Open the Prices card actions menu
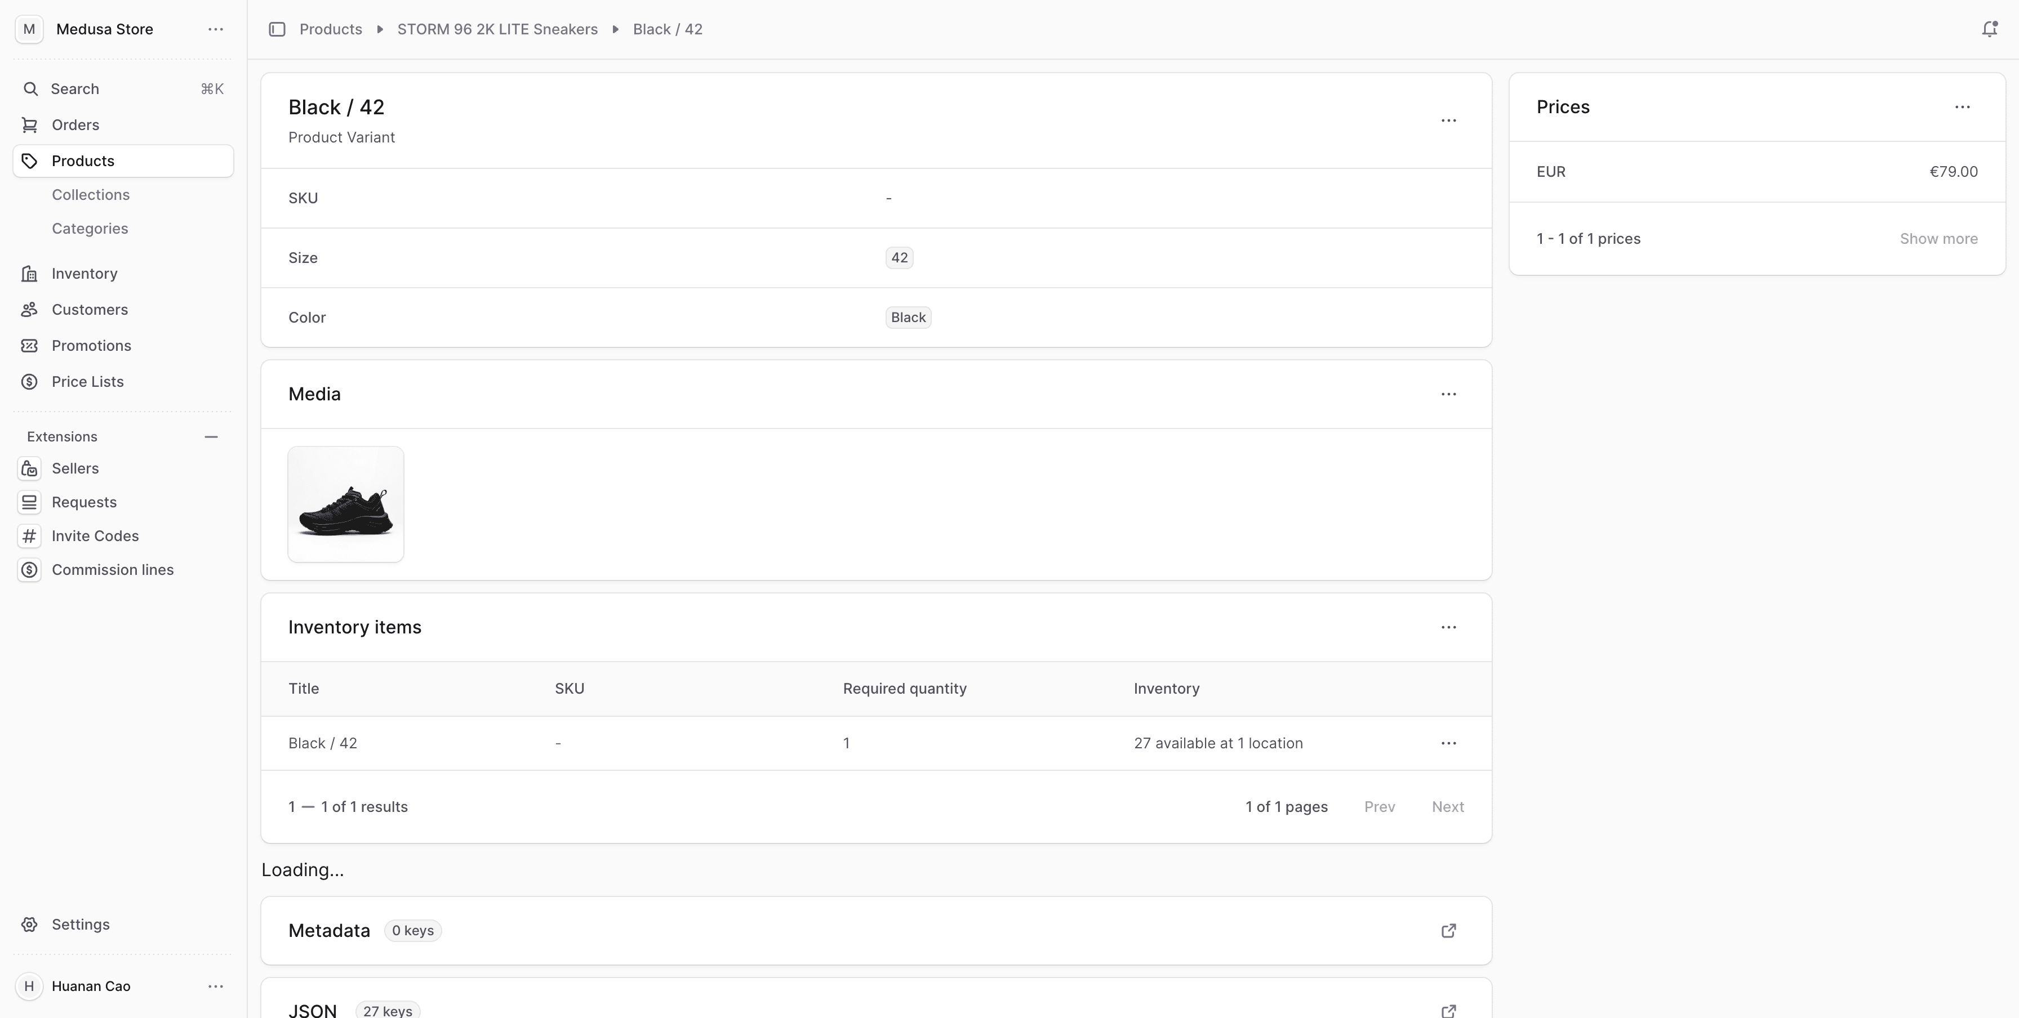This screenshot has width=2019, height=1018. pyautogui.click(x=1962, y=108)
